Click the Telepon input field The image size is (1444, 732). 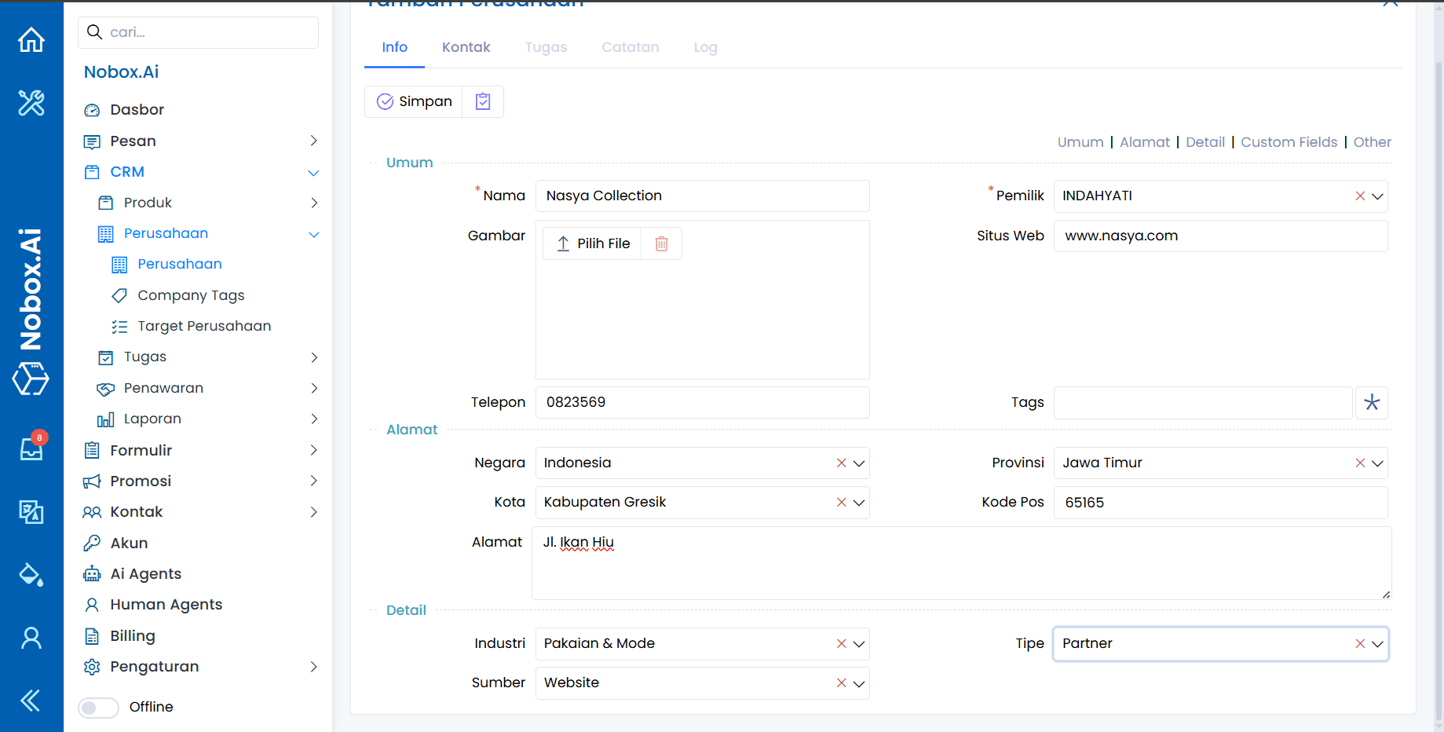coord(702,402)
